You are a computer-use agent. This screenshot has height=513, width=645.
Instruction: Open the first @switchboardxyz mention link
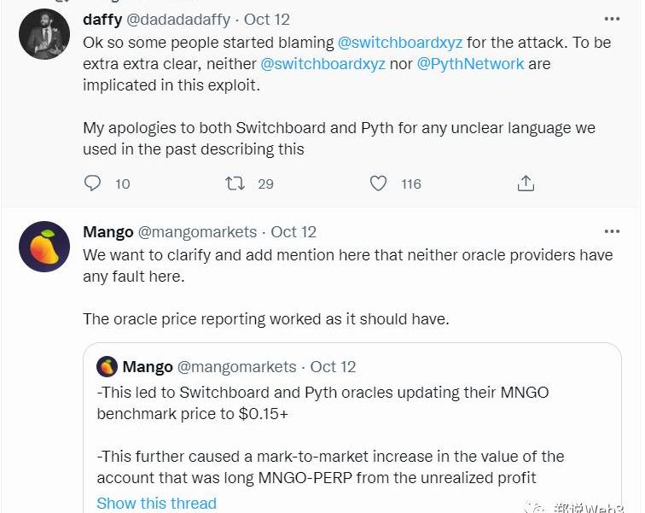400,41
